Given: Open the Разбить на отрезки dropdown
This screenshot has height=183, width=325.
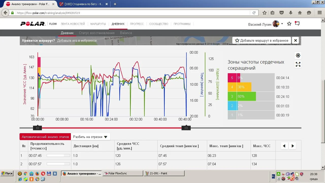Looking at the screenshot, I should click(90, 137).
